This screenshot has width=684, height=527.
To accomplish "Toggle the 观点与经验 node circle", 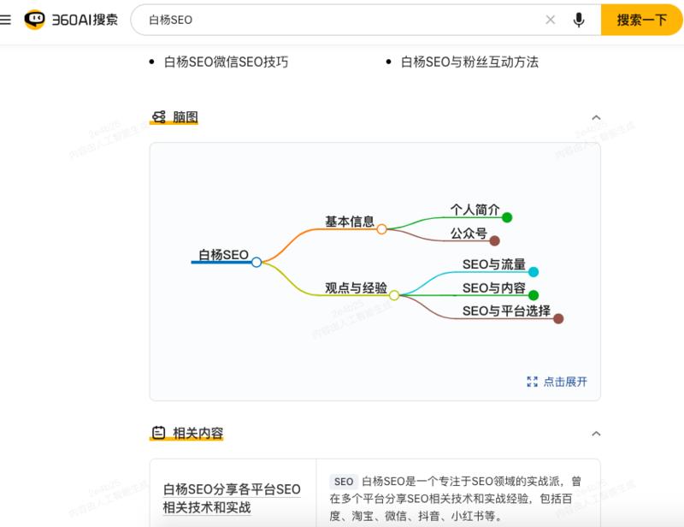I will point(394,295).
